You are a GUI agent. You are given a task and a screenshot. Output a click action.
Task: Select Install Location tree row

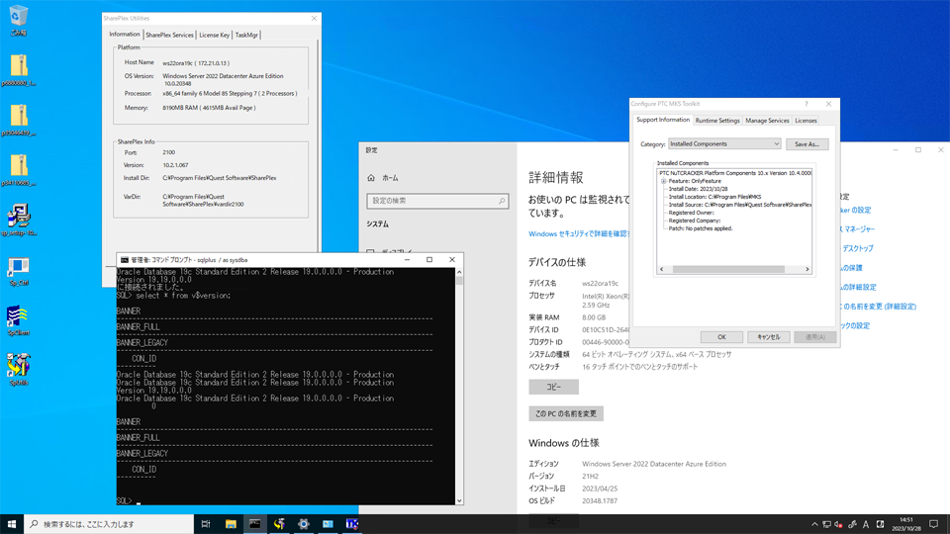(x=714, y=197)
